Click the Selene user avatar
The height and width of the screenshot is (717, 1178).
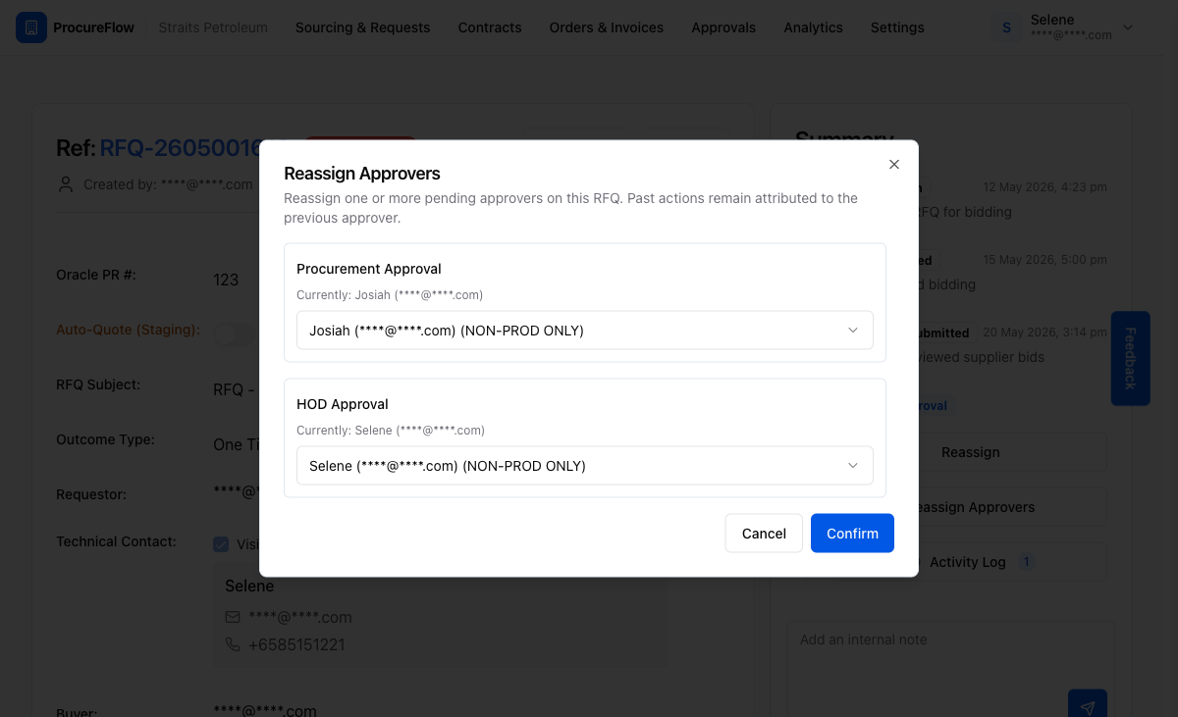click(1006, 27)
